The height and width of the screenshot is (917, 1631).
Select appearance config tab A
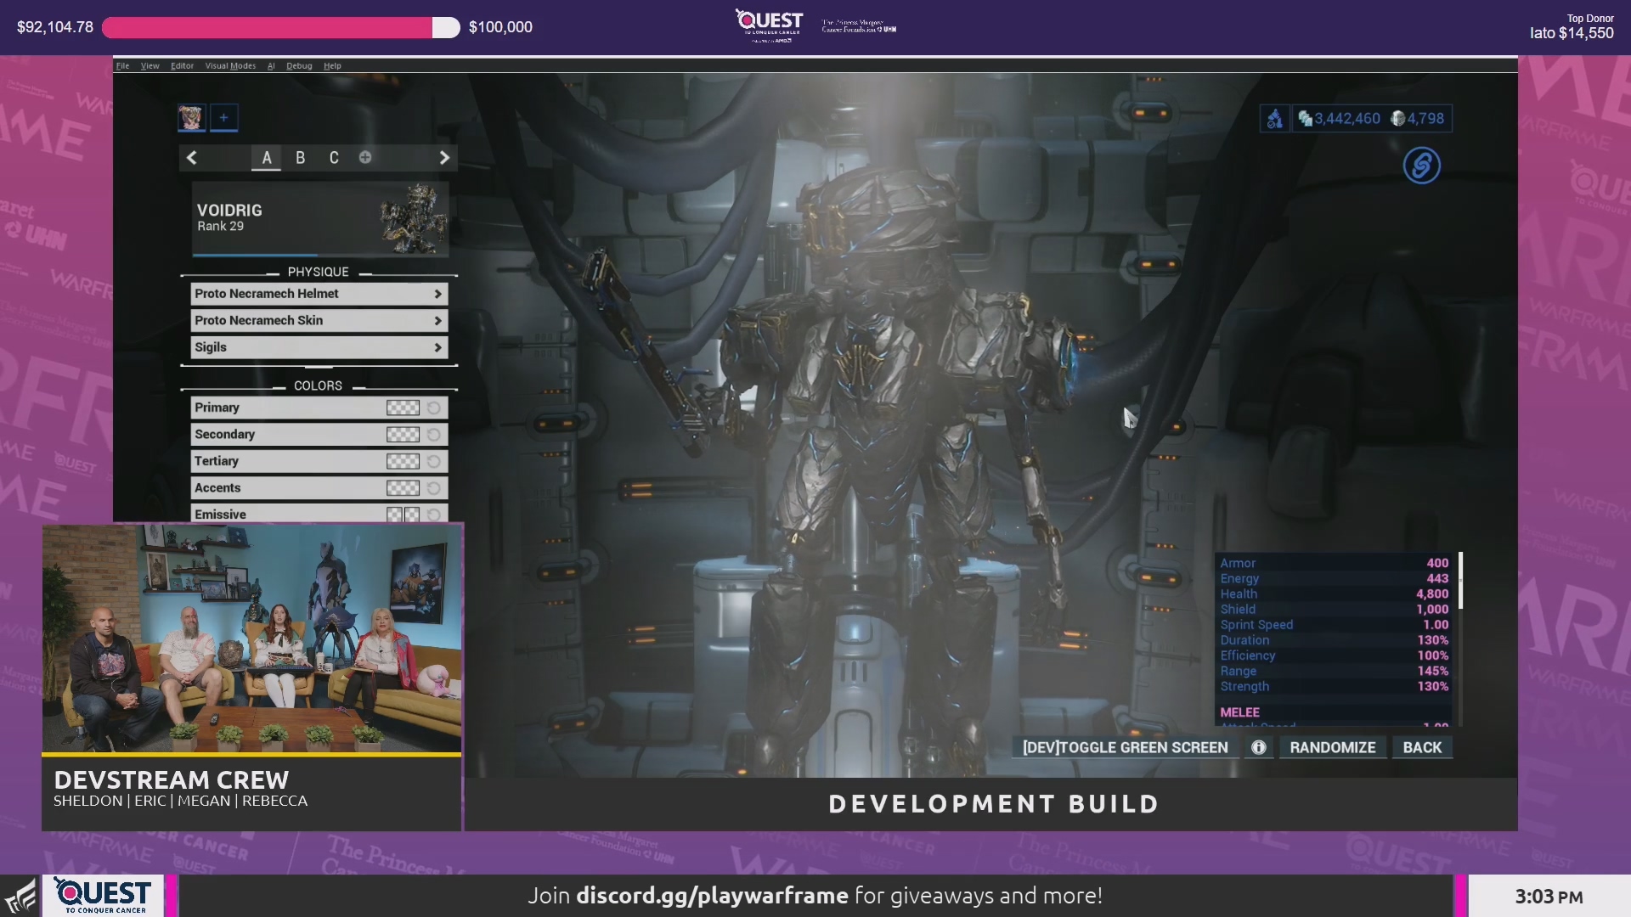tap(267, 158)
